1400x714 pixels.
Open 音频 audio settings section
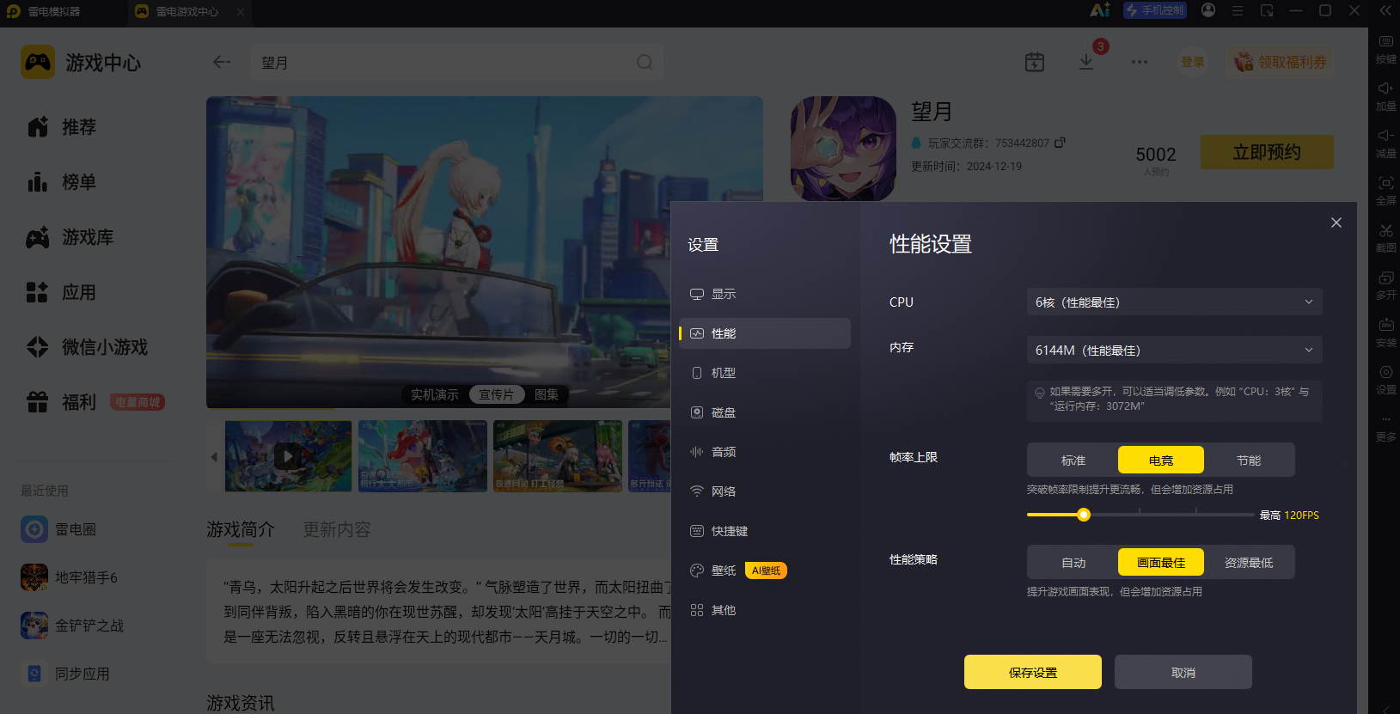(765, 452)
